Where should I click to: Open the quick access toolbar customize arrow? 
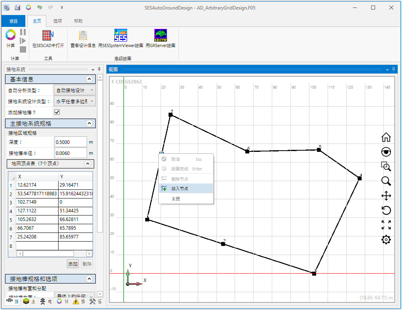[x=62, y=8]
